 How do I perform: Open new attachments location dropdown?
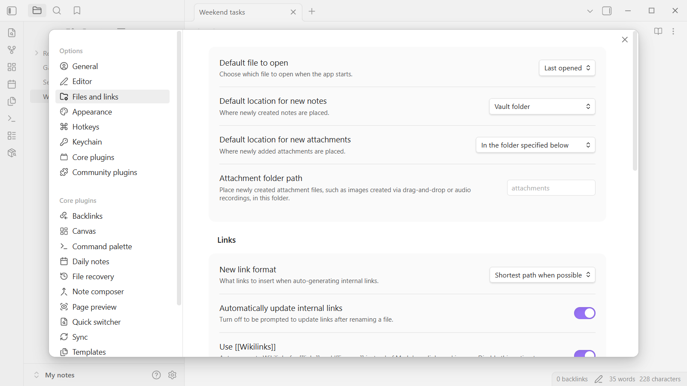pyautogui.click(x=535, y=145)
